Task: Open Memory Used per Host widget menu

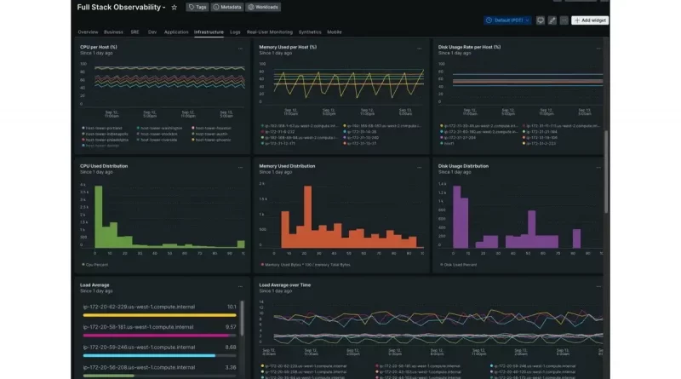Action: point(419,49)
